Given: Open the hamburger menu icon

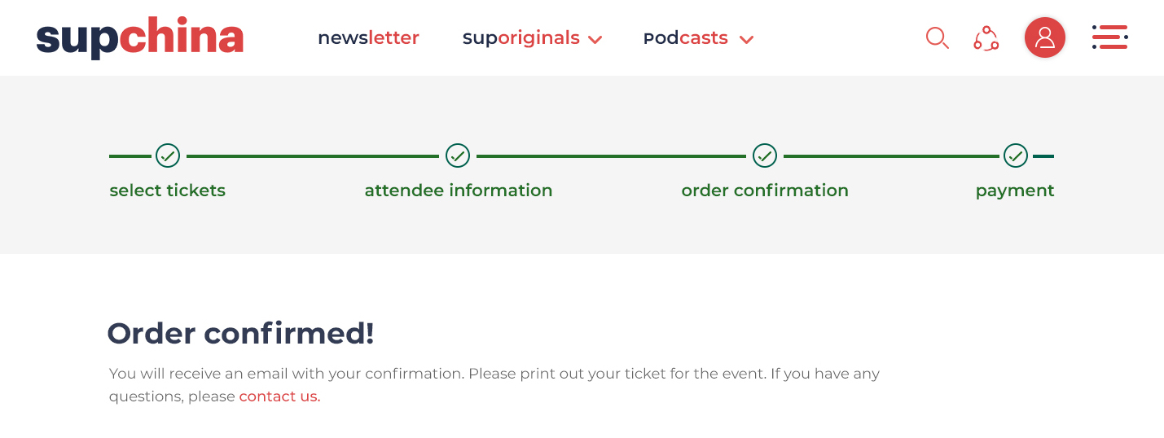Looking at the screenshot, I should [x=1109, y=37].
